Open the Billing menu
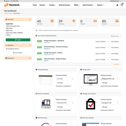 pyautogui.click(x=77, y=5)
